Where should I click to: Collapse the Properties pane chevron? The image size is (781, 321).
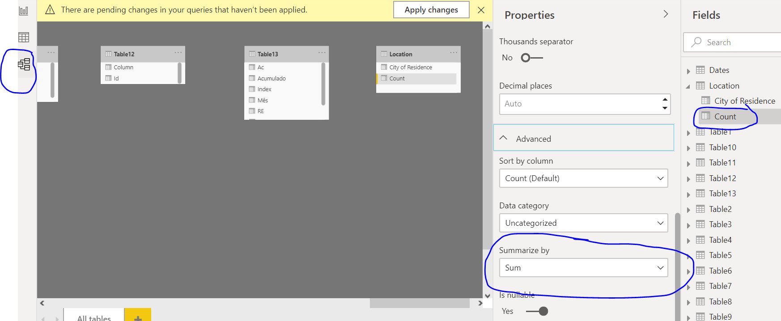666,14
